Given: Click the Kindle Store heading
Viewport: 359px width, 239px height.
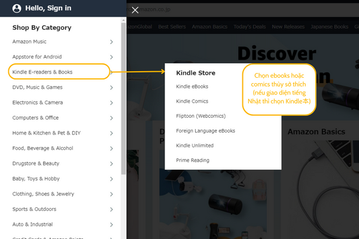Looking at the screenshot, I should coord(196,73).
